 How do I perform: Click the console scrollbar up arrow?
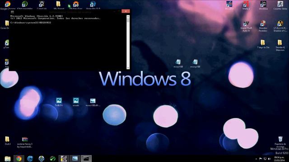click(x=128, y=17)
